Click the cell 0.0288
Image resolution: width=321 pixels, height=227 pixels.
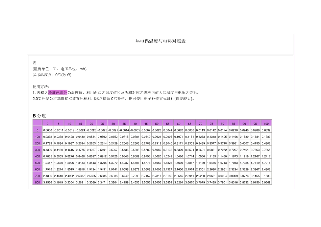[x=255, y=130]
